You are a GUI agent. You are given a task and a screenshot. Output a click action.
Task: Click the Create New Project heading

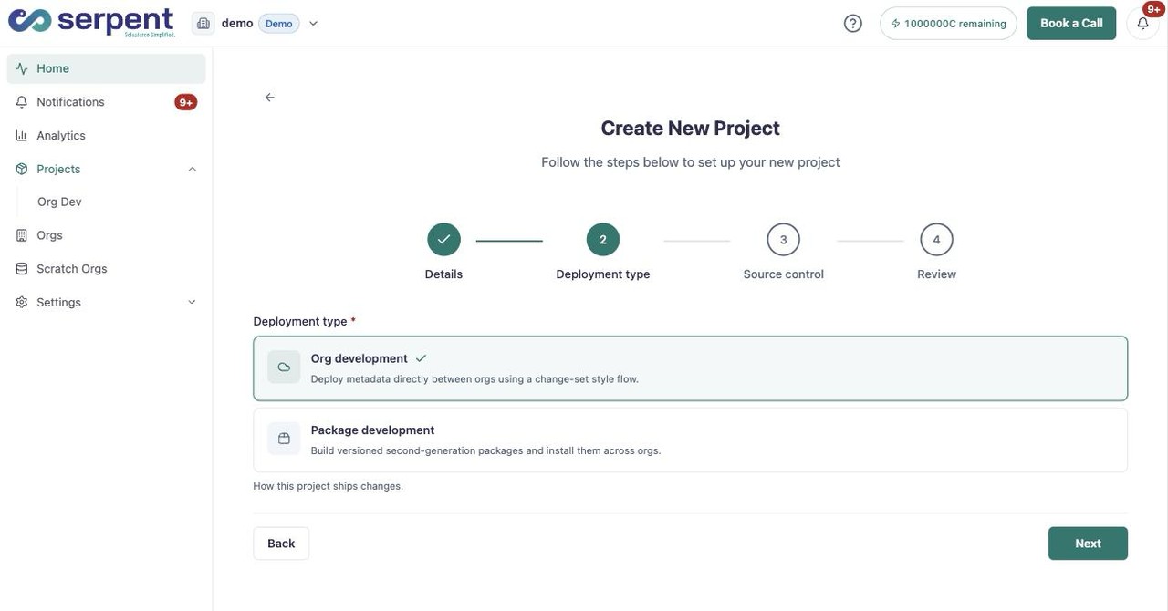pyautogui.click(x=690, y=128)
